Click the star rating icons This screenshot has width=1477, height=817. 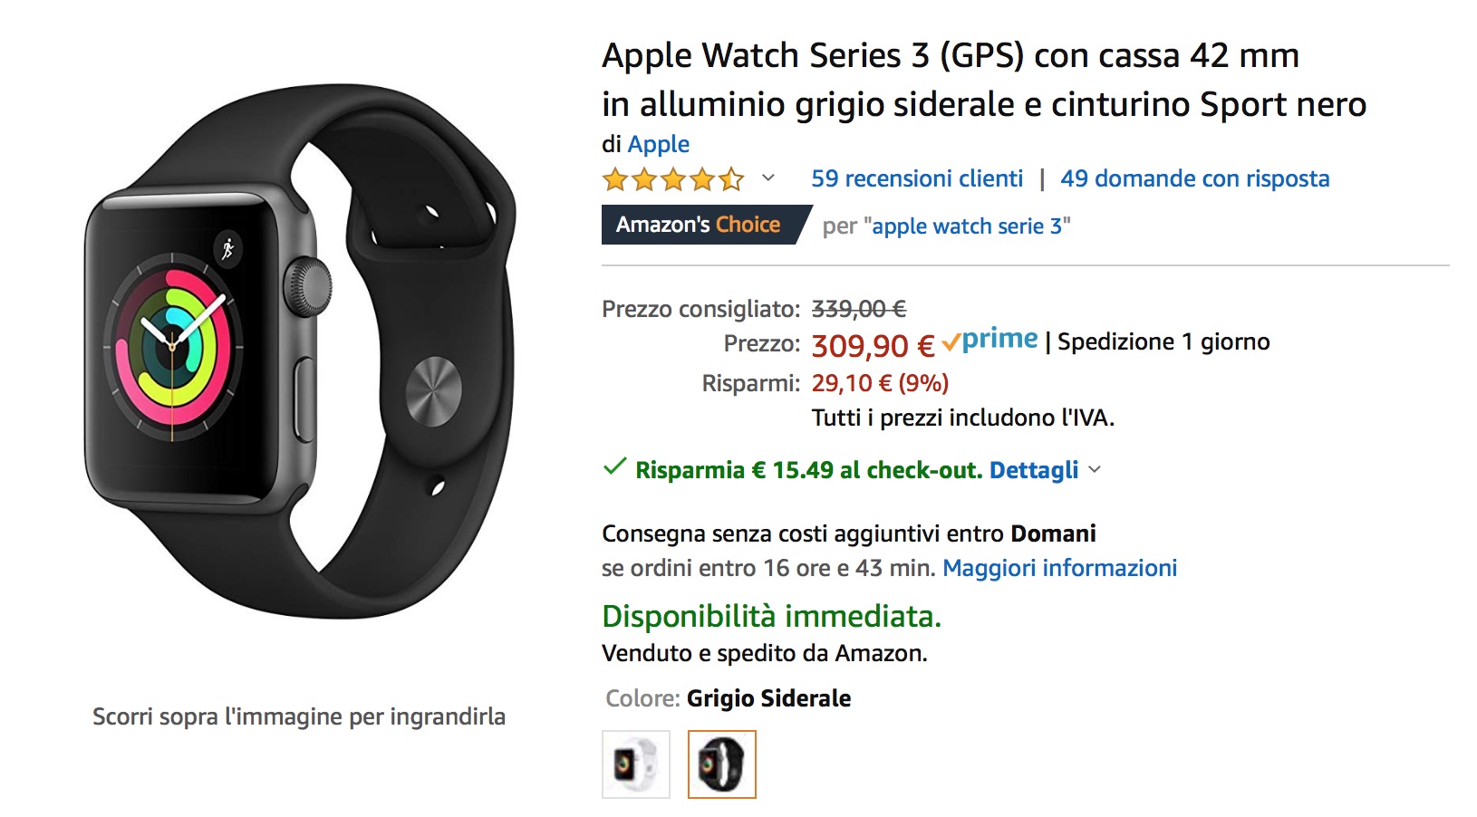point(672,179)
